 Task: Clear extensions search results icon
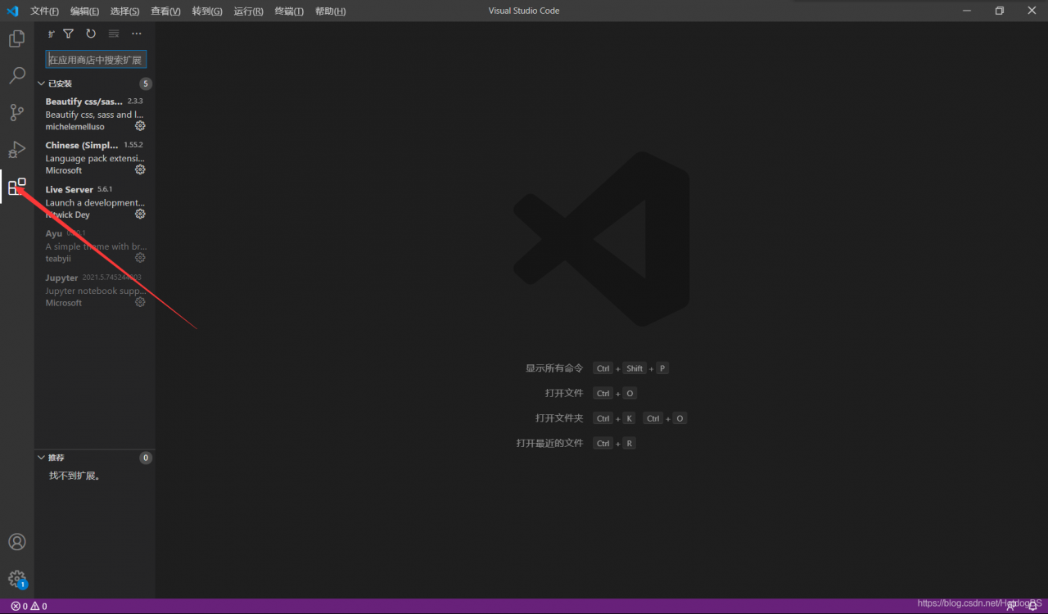[x=114, y=34]
